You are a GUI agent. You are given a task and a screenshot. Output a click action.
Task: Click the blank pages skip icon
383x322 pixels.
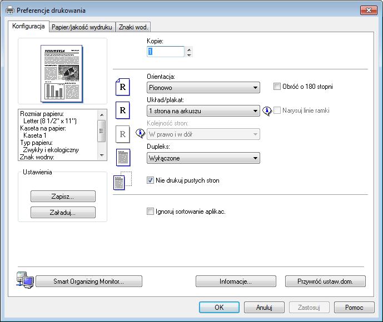[123, 181]
